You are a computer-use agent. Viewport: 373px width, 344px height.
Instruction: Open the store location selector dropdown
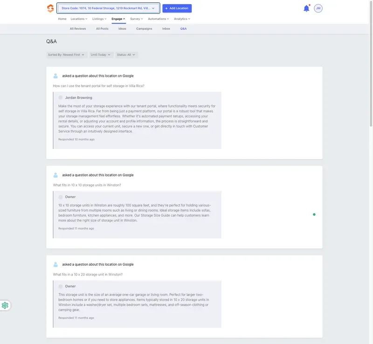pos(108,8)
